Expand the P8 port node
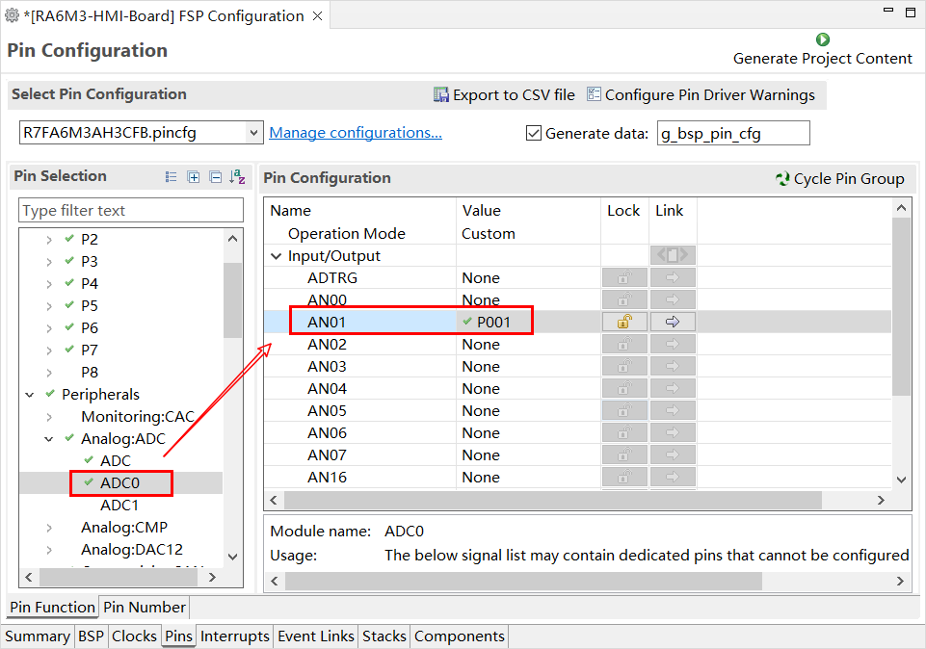 click(x=49, y=373)
